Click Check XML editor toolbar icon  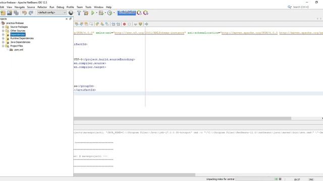click(x=135, y=24)
